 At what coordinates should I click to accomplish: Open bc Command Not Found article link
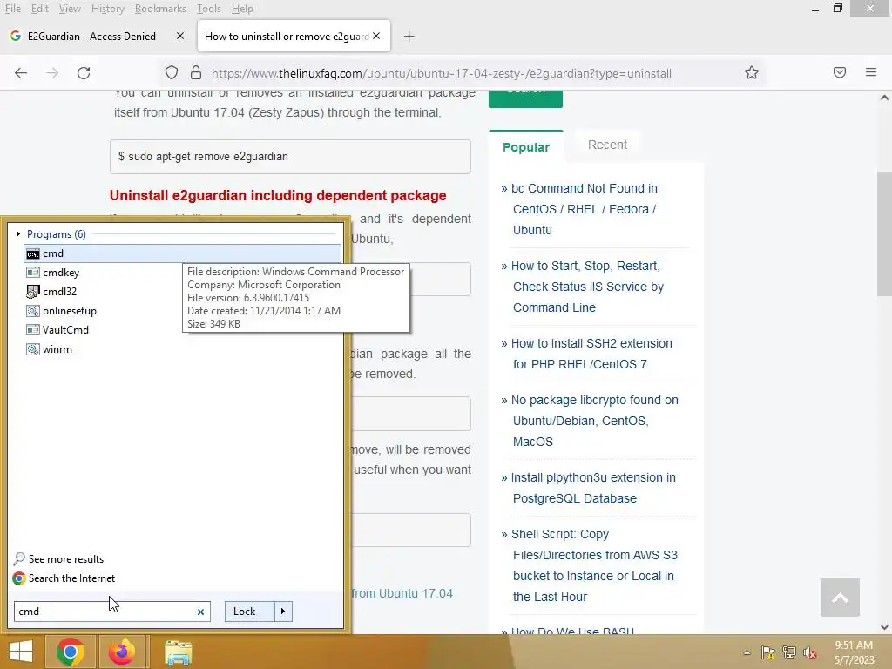coord(583,209)
